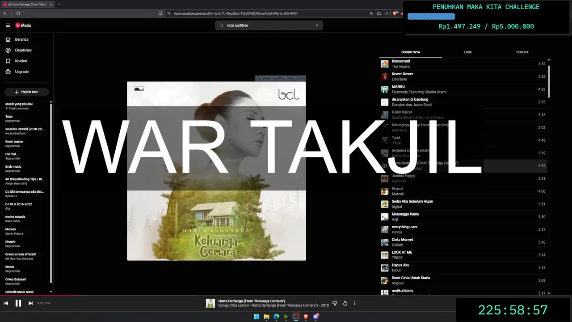The width and height of the screenshot is (572, 322).
Task: Switch to the LIRIK tab
Action: click(x=468, y=52)
